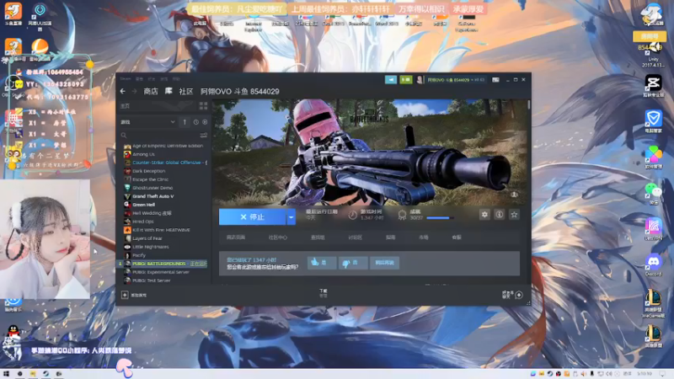Click the thumbs-down 否 button
Screen dimensions: 674x379
pyautogui.click(x=353, y=263)
